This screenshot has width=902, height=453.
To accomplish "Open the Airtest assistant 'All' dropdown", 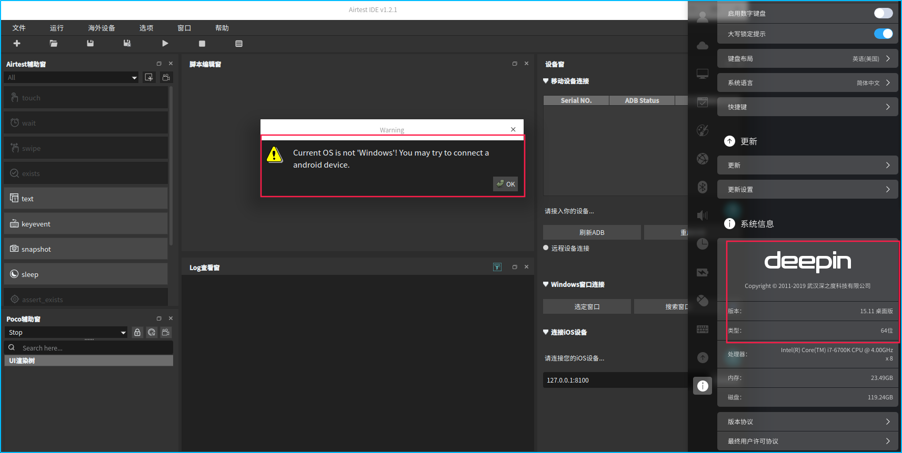I will click(72, 77).
